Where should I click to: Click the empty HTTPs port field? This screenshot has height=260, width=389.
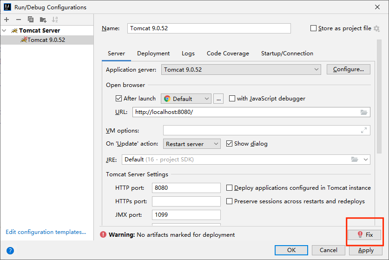186,201
